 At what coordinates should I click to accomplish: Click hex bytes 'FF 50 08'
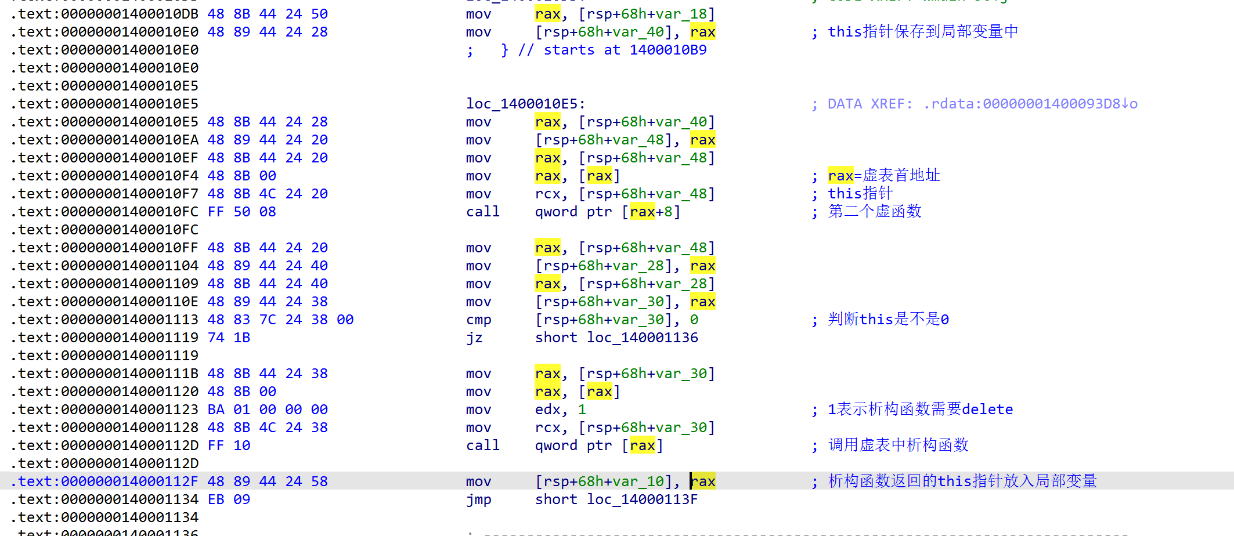pyautogui.click(x=241, y=211)
